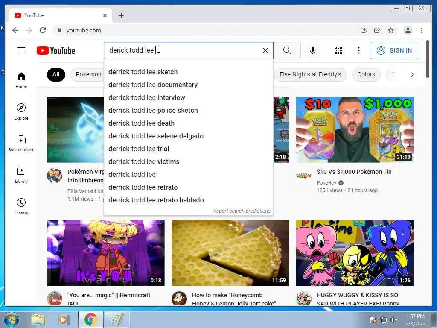437x328 pixels.
Task: Click the Pokémon Umbreon video channel avatar
Action: [54, 176]
